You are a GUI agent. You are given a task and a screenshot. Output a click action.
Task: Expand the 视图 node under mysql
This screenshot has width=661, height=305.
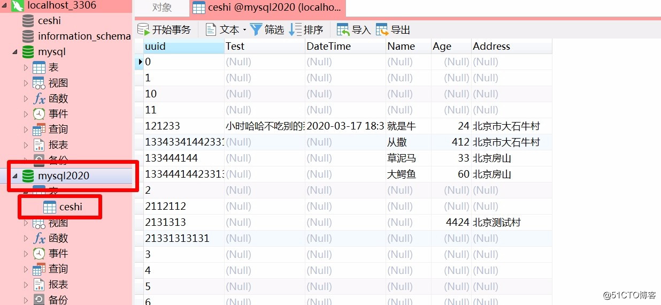tap(26, 83)
